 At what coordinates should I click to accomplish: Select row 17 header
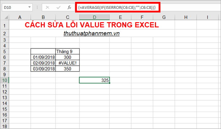click(4, 121)
